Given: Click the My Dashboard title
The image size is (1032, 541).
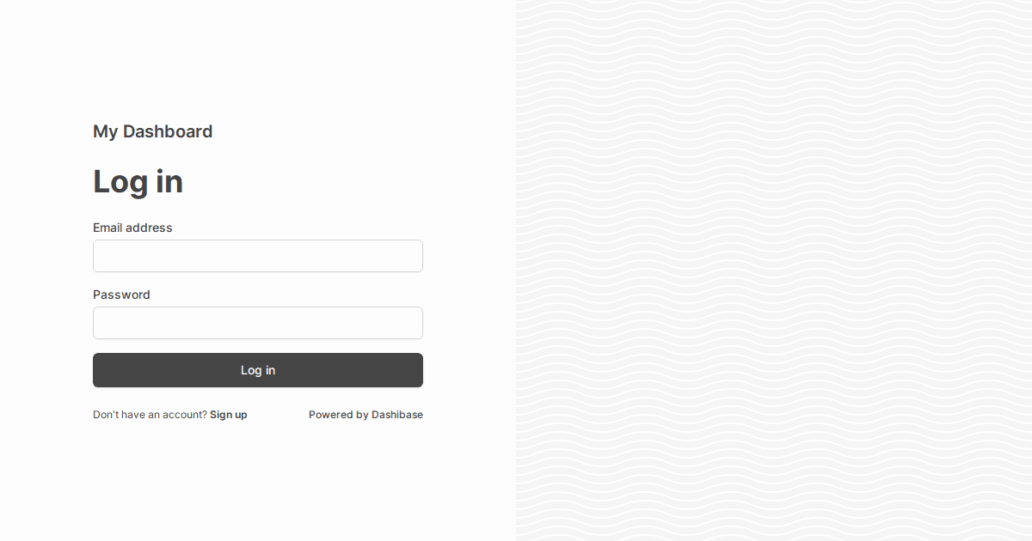Looking at the screenshot, I should point(153,131).
